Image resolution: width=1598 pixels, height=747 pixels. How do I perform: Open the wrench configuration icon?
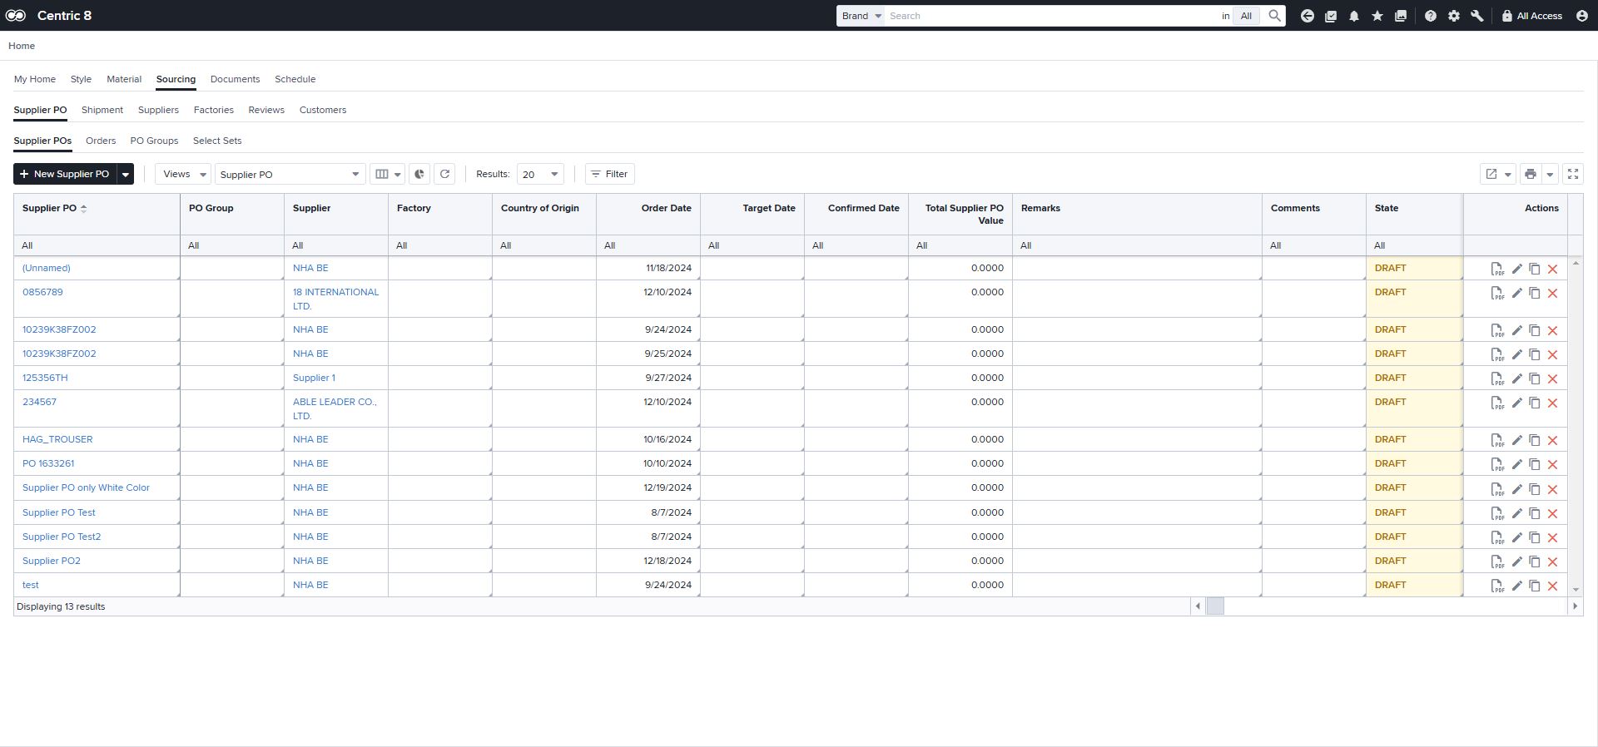coord(1477,16)
